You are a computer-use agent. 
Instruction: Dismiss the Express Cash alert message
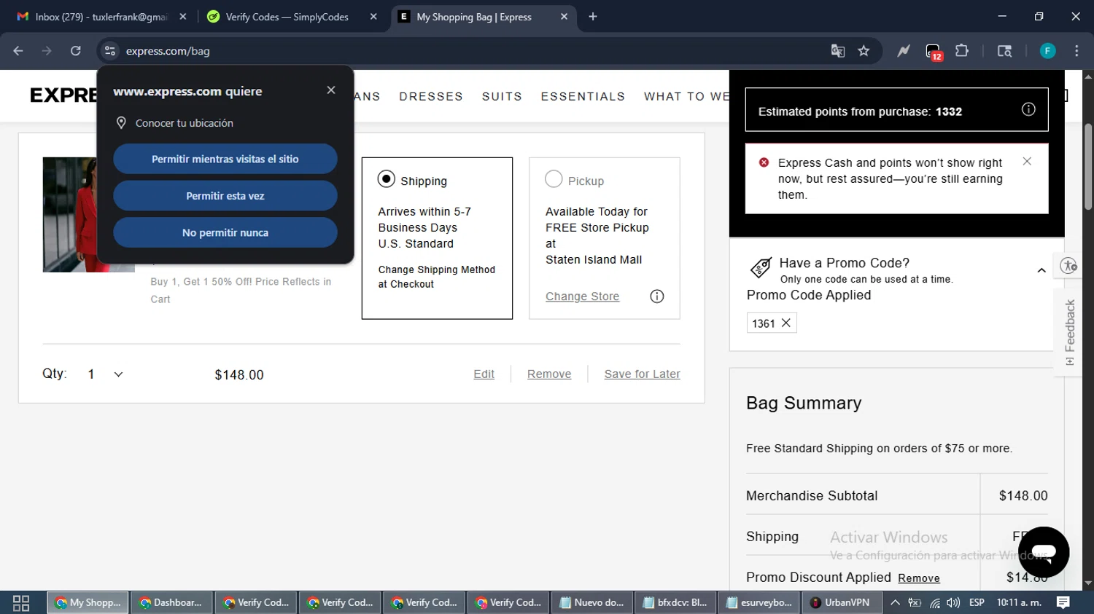click(1027, 162)
